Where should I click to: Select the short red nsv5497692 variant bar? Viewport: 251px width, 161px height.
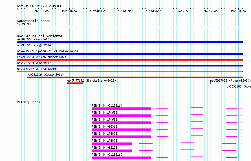pos(75,83)
